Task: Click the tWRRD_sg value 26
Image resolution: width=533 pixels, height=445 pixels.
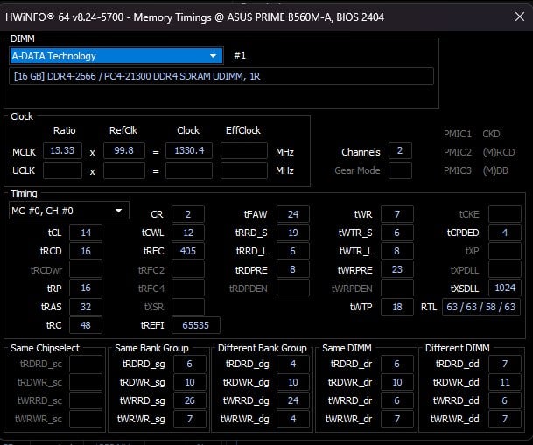Action: [x=190, y=400]
